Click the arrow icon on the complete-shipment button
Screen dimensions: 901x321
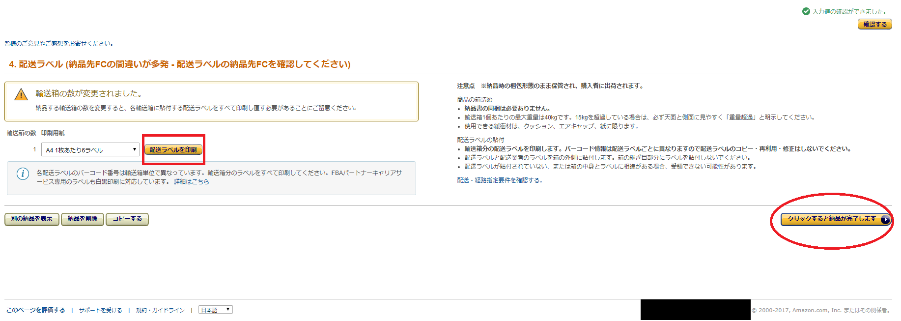click(885, 220)
